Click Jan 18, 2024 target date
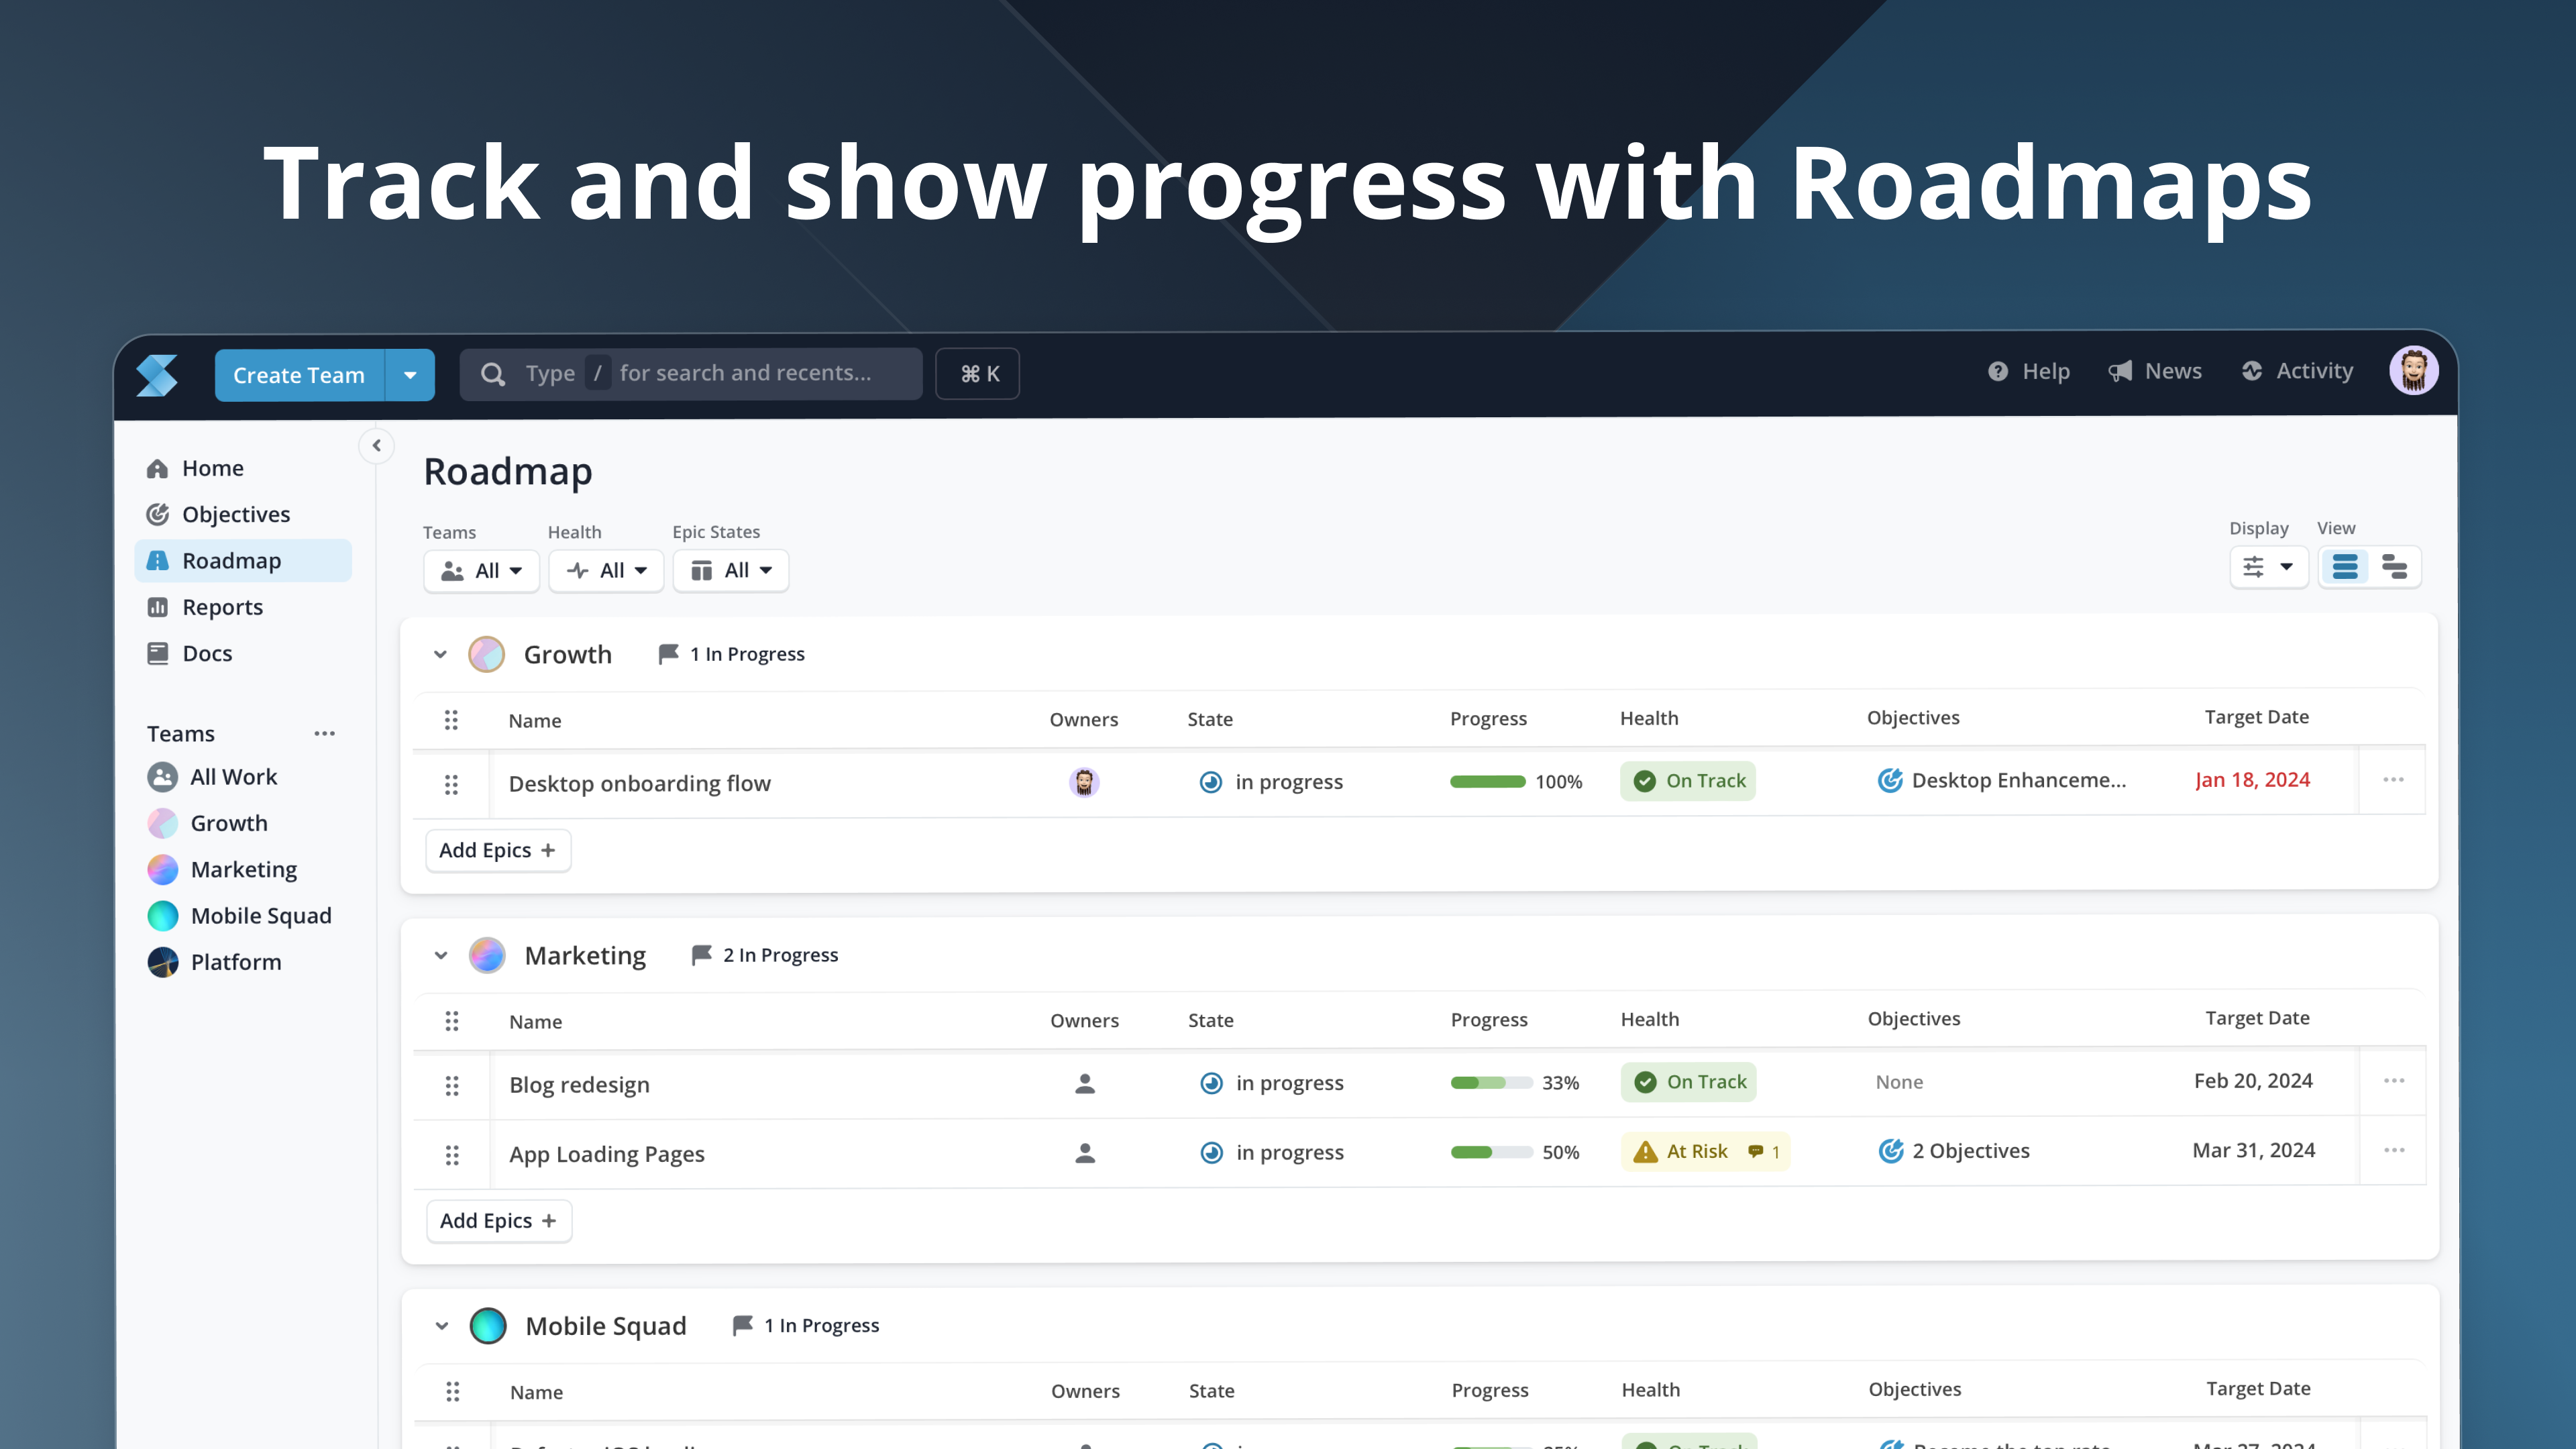Viewport: 2576px width, 1449px height. point(2252,780)
